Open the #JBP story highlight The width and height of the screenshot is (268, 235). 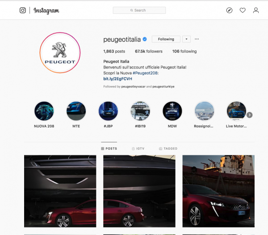(108, 111)
